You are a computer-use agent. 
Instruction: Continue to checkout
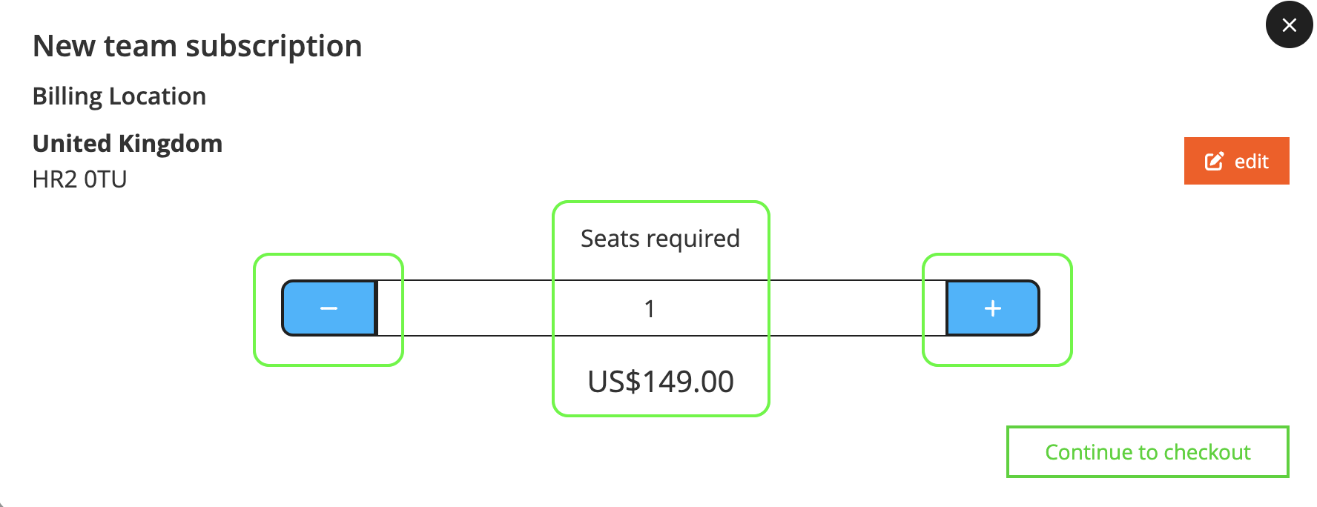pyautogui.click(x=1147, y=452)
